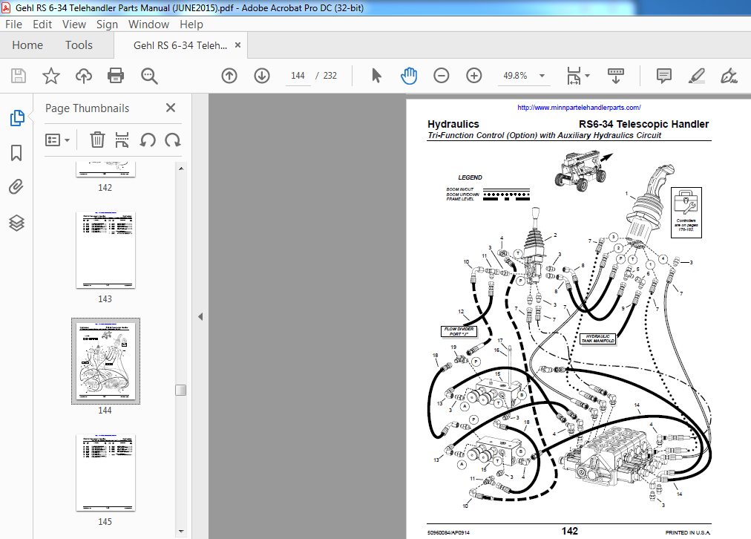Click the 232 total pages text
The width and height of the screenshot is (751, 539).
[330, 76]
